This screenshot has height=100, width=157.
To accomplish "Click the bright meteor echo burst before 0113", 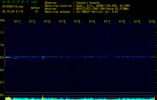I will point(43,58).
